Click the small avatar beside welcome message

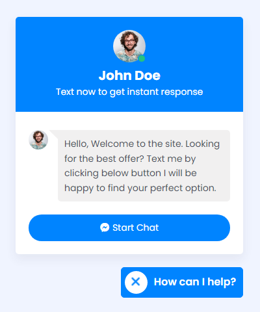[38, 140]
